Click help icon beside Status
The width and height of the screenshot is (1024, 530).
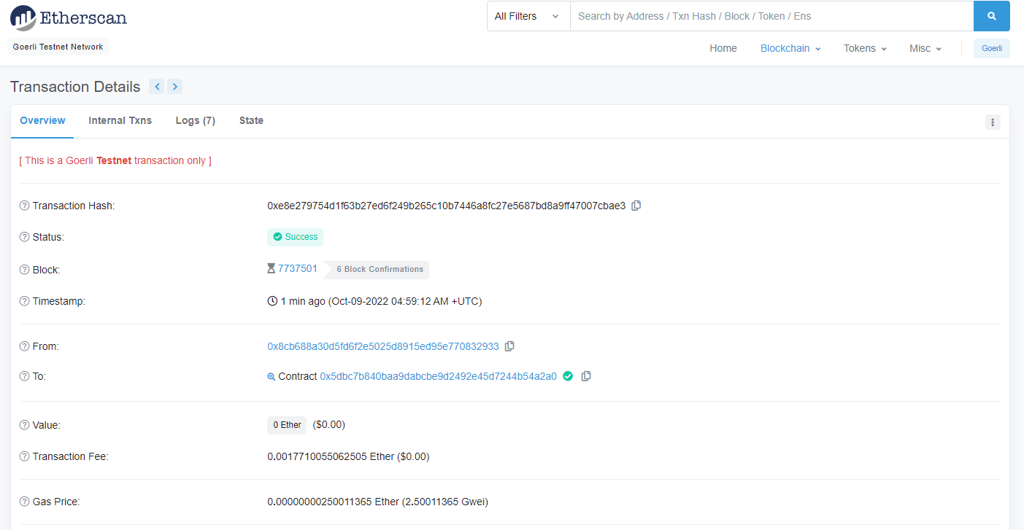pos(24,237)
